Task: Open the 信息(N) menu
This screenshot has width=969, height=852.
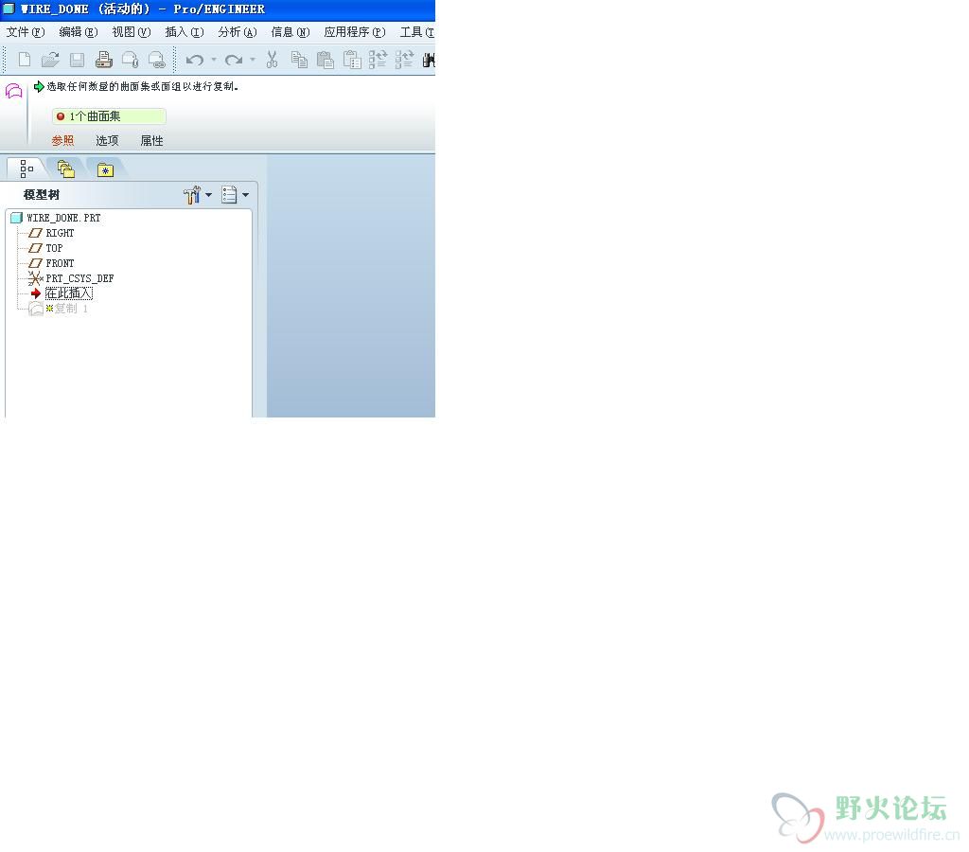Action: tap(291, 32)
